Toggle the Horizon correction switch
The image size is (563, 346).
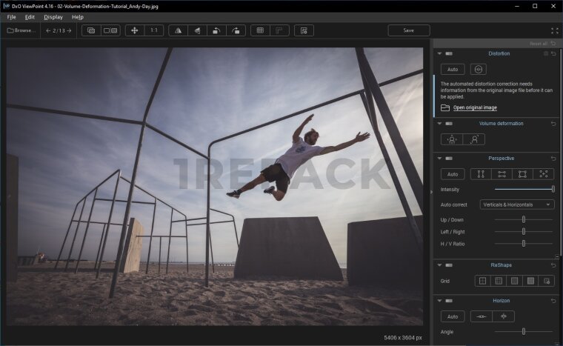449,301
